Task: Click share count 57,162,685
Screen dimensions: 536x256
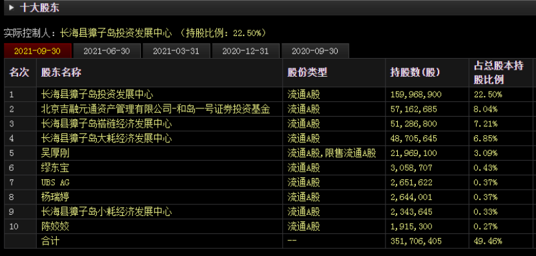Action: point(413,109)
